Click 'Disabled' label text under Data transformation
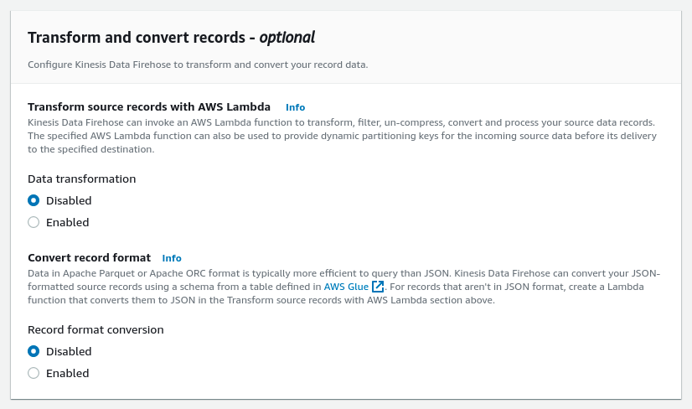The image size is (692, 409). coord(69,200)
